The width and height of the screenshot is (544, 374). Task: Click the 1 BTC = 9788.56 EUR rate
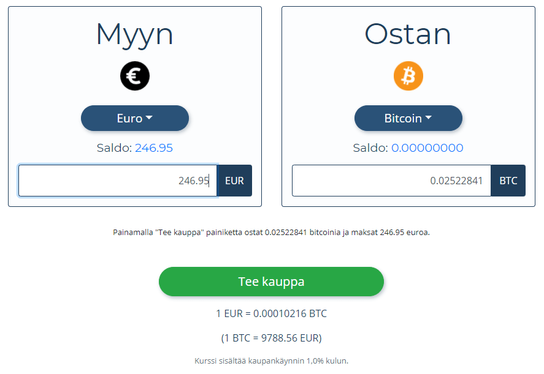(x=272, y=337)
